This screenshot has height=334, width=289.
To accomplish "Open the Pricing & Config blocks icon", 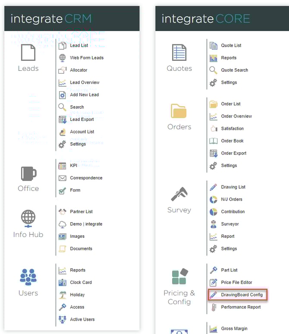I will 179,277.
